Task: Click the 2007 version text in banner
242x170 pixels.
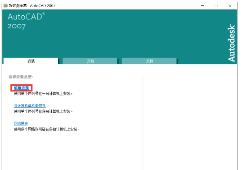Action: [17, 26]
